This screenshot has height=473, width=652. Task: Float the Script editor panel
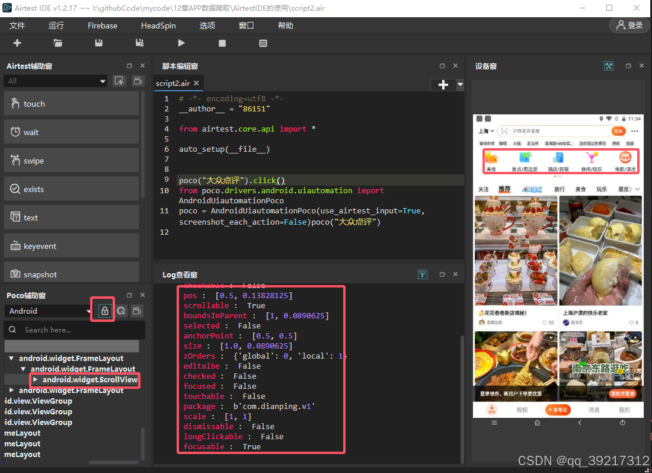(442, 66)
